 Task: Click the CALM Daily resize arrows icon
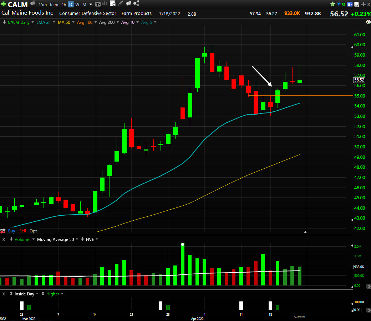pyautogui.click(x=4, y=22)
